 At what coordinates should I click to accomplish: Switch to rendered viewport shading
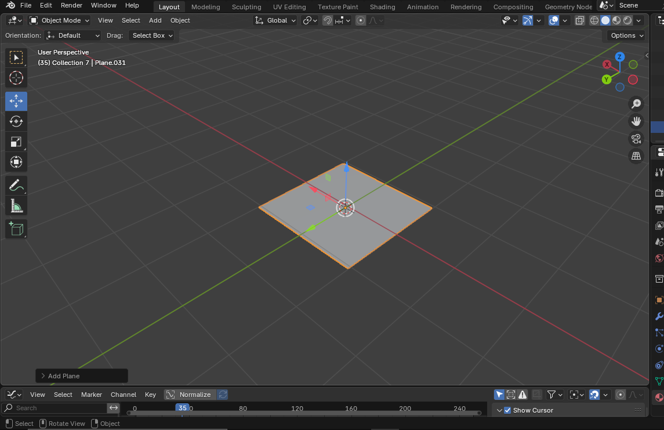627,20
